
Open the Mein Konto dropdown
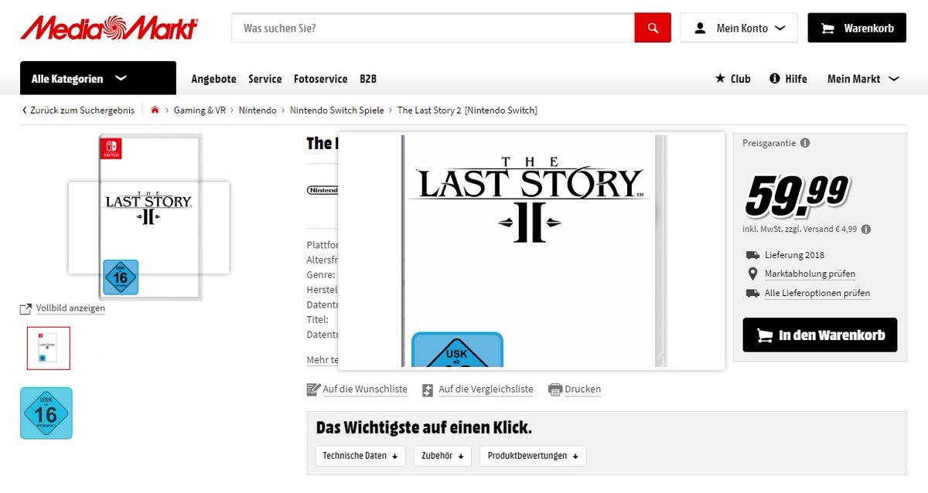(739, 28)
